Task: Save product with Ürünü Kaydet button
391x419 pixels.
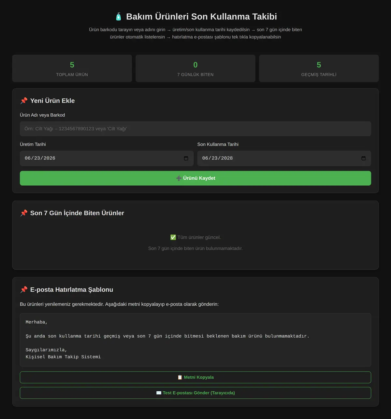Action: pyautogui.click(x=195, y=178)
